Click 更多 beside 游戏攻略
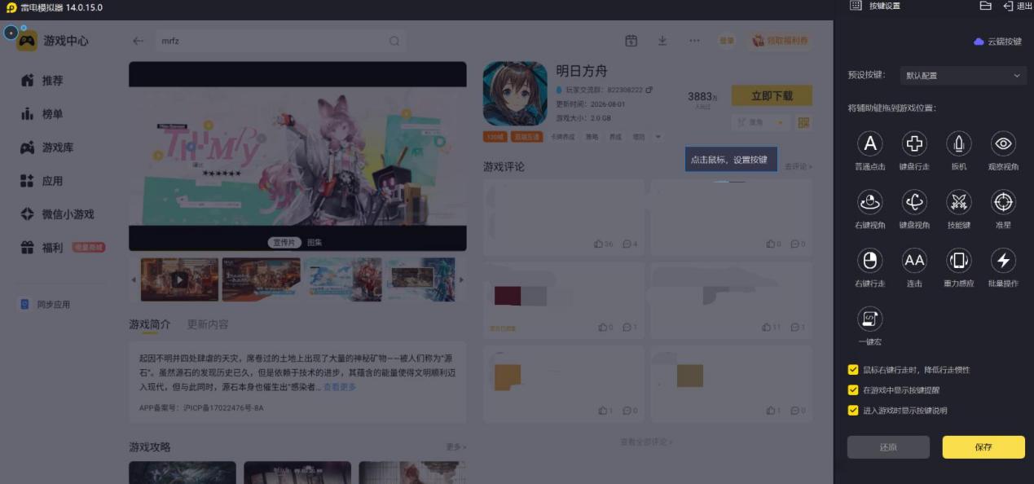 coord(456,447)
